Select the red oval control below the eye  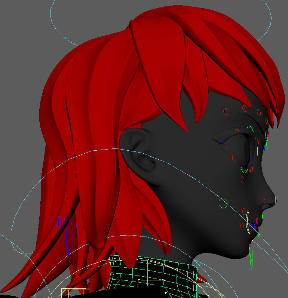[242, 180]
